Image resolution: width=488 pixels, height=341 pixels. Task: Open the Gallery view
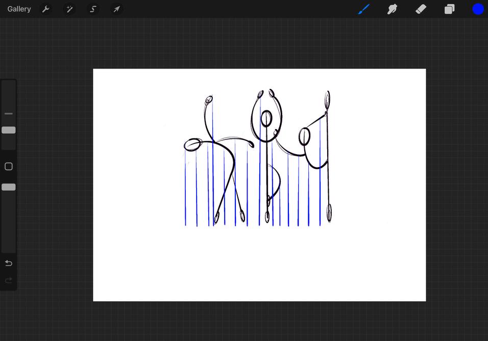point(19,9)
